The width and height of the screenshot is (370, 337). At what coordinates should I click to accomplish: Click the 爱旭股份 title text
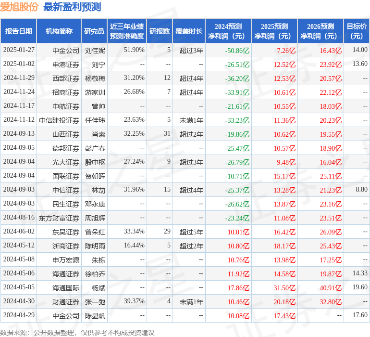click(x=19, y=7)
